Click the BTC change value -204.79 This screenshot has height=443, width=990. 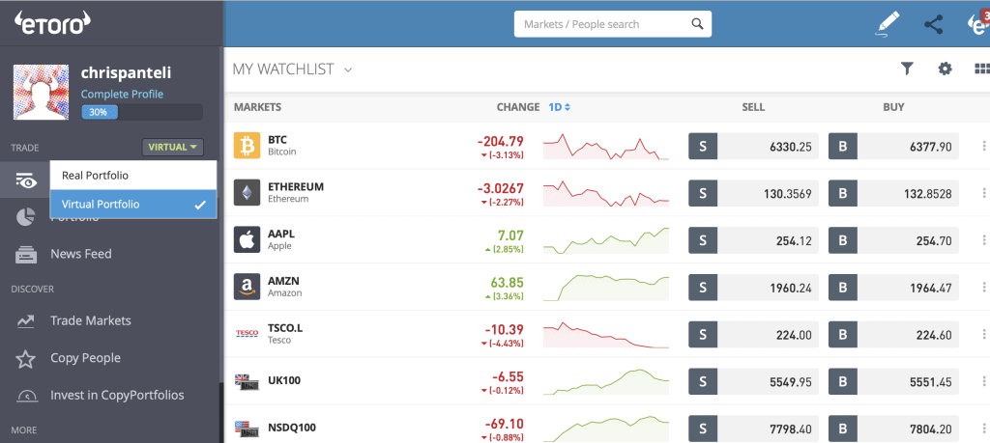click(x=501, y=141)
